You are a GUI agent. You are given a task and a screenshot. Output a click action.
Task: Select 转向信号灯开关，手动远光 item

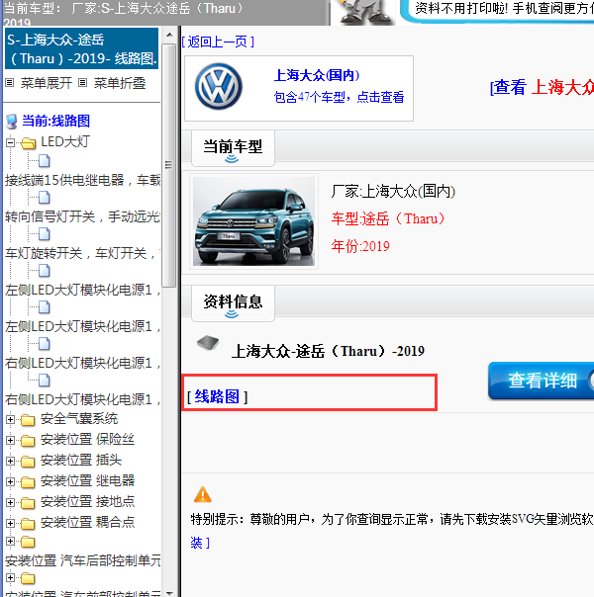[83, 216]
